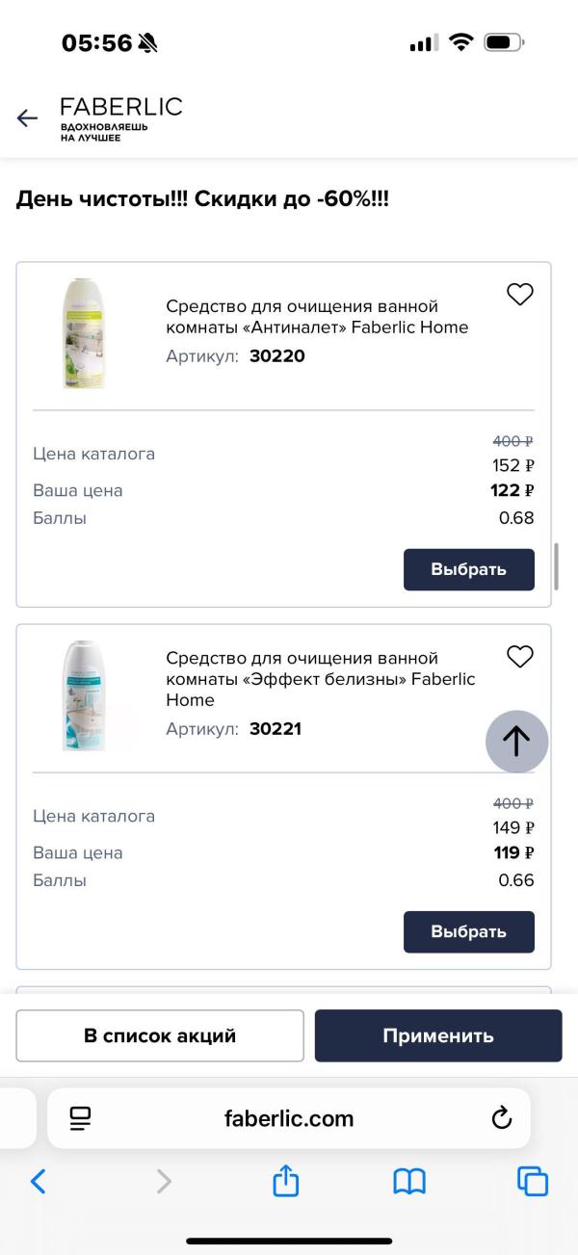Viewport: 578px width, 1255px height.
Task: Favorite the «Эффект белизны» product heart
Action: point(520,657)
